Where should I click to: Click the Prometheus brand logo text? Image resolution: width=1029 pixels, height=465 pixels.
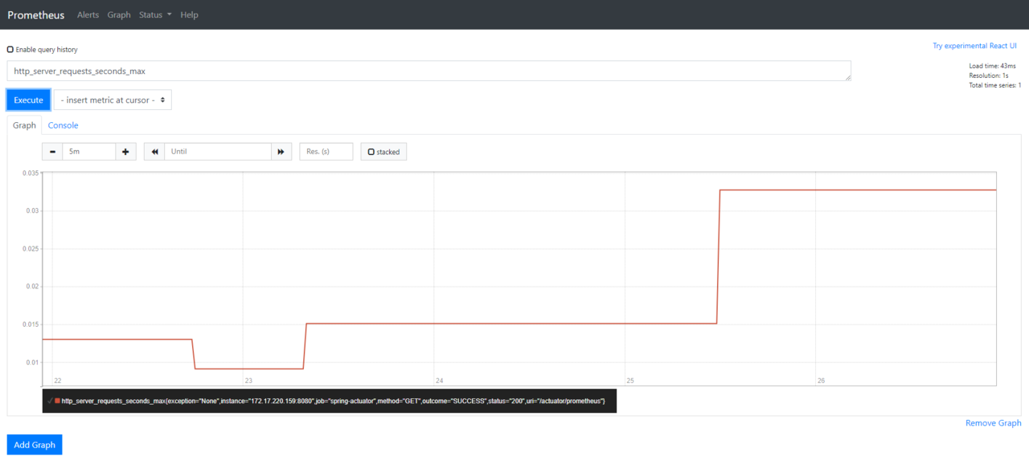[36, 14]
